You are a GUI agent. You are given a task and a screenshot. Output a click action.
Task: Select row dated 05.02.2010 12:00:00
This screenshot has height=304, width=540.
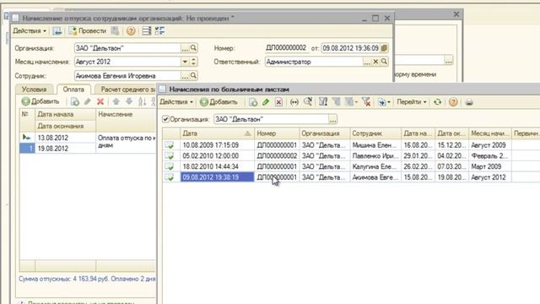click(351, 155)
